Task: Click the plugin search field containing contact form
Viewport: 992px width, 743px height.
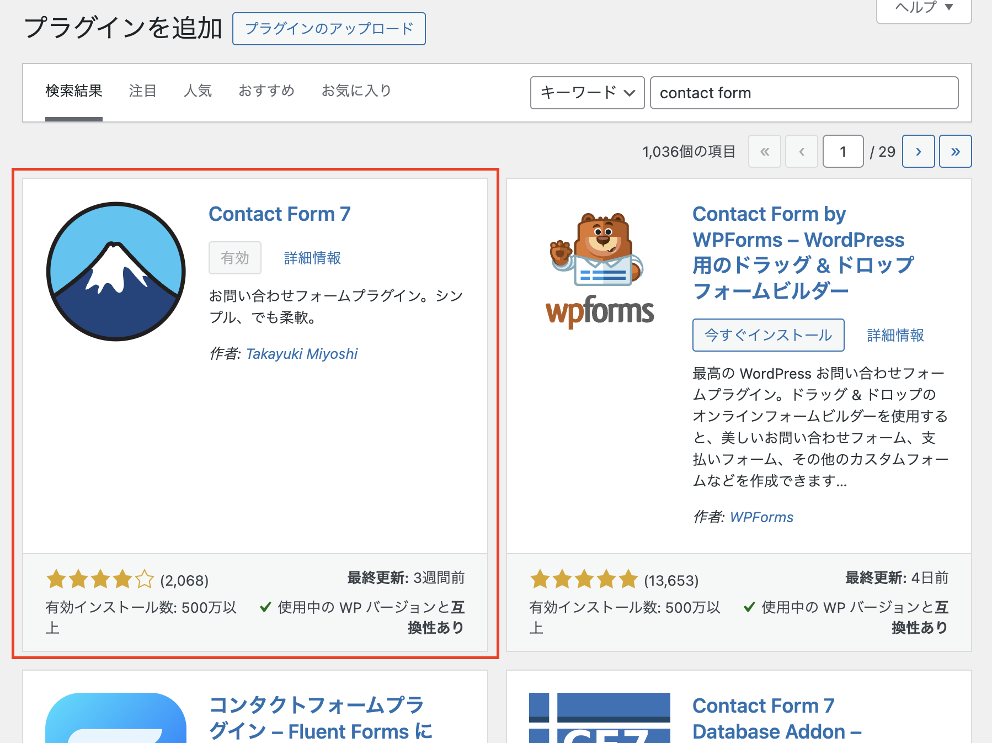Action: point(804,93)
